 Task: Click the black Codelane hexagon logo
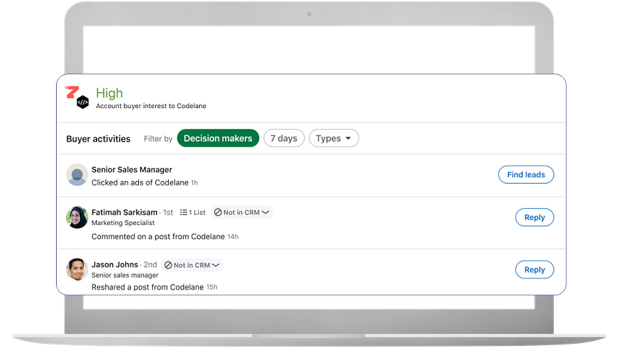(83, 102)
